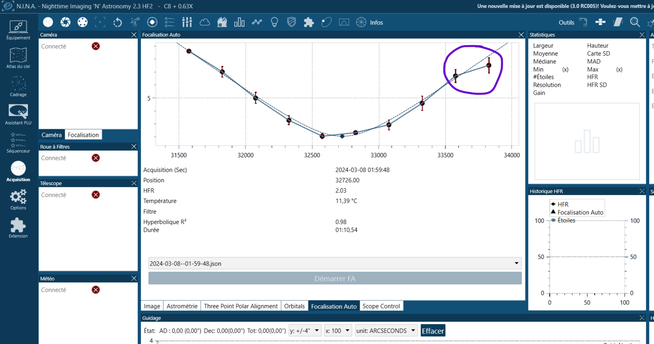This screenshot has height=344, width=654.
Task: Open the autofocus JSON file dropdown
Action: tap(335, 263)
